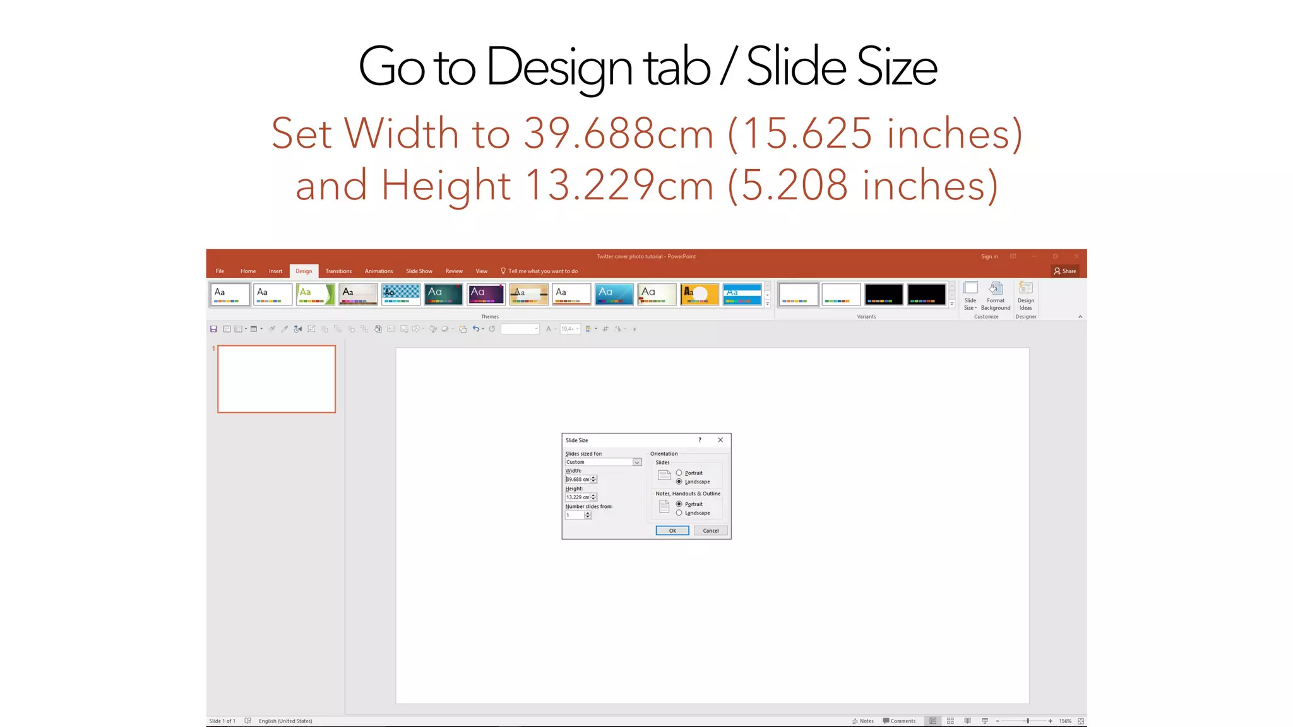Open the Slide Show tab
This screenshot has height=727, width=1293.
click(419, 271)
